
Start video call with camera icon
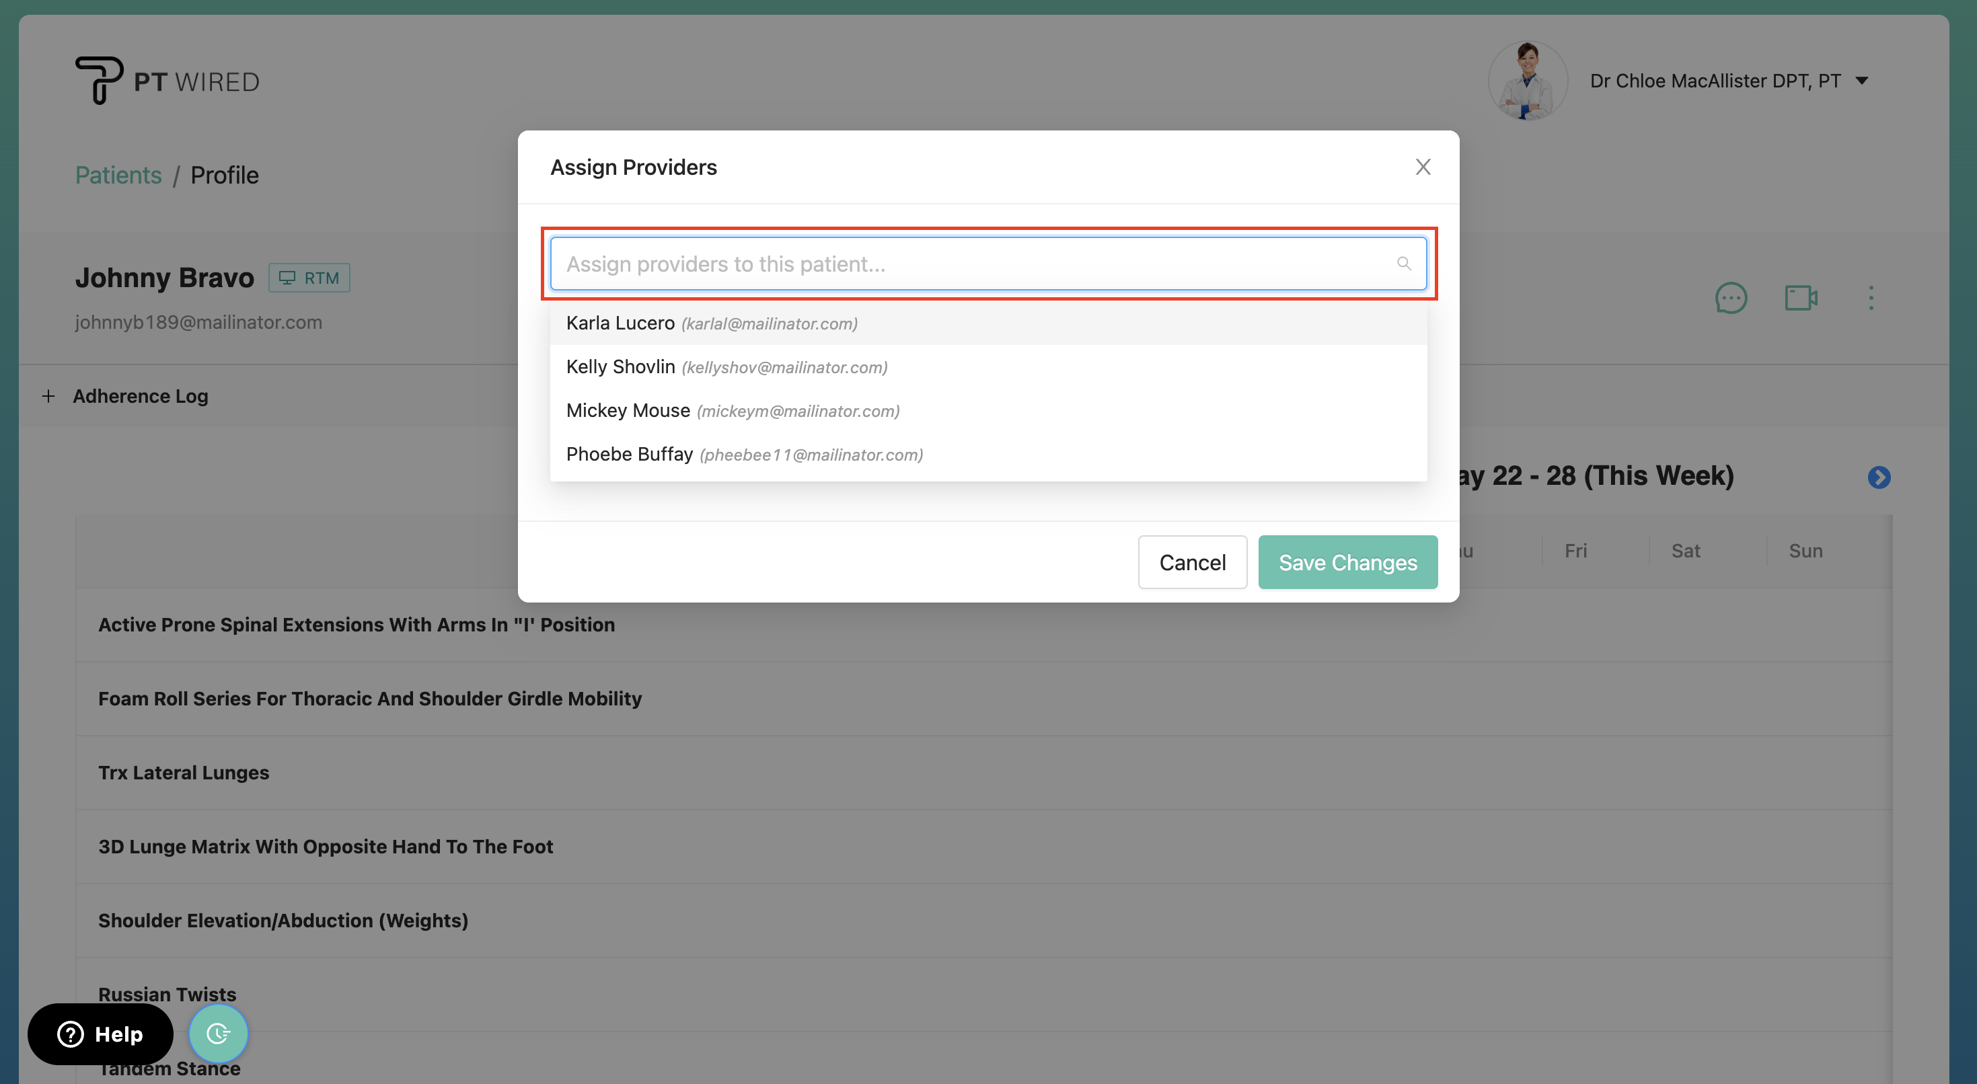(1801, 298)
